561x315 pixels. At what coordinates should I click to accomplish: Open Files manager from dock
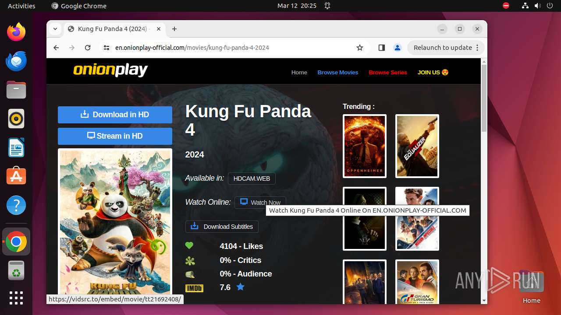16,90
